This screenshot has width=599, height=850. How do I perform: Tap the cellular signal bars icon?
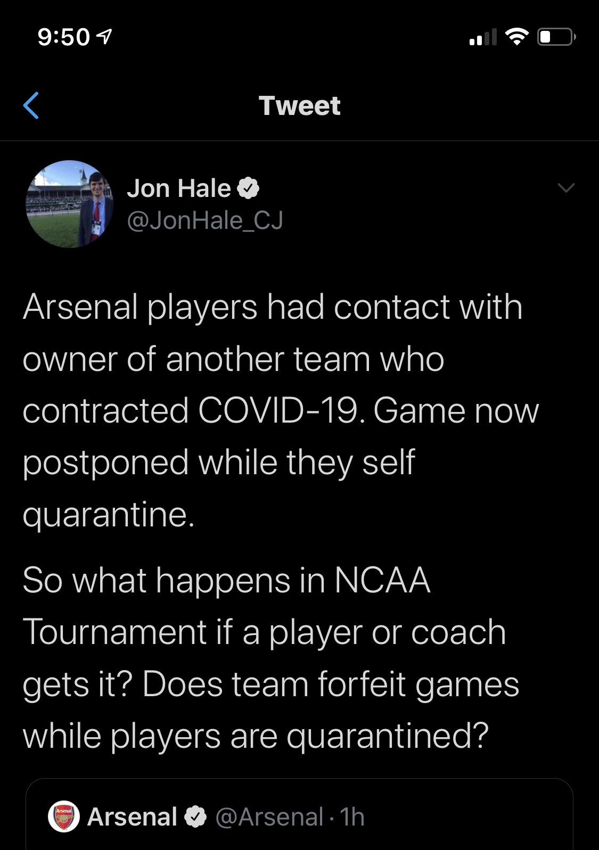pyautogui.click(x=482, y=37)
